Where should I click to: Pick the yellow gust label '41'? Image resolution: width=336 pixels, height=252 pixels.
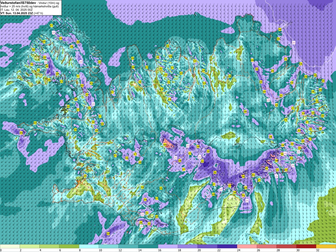(253, 175)
